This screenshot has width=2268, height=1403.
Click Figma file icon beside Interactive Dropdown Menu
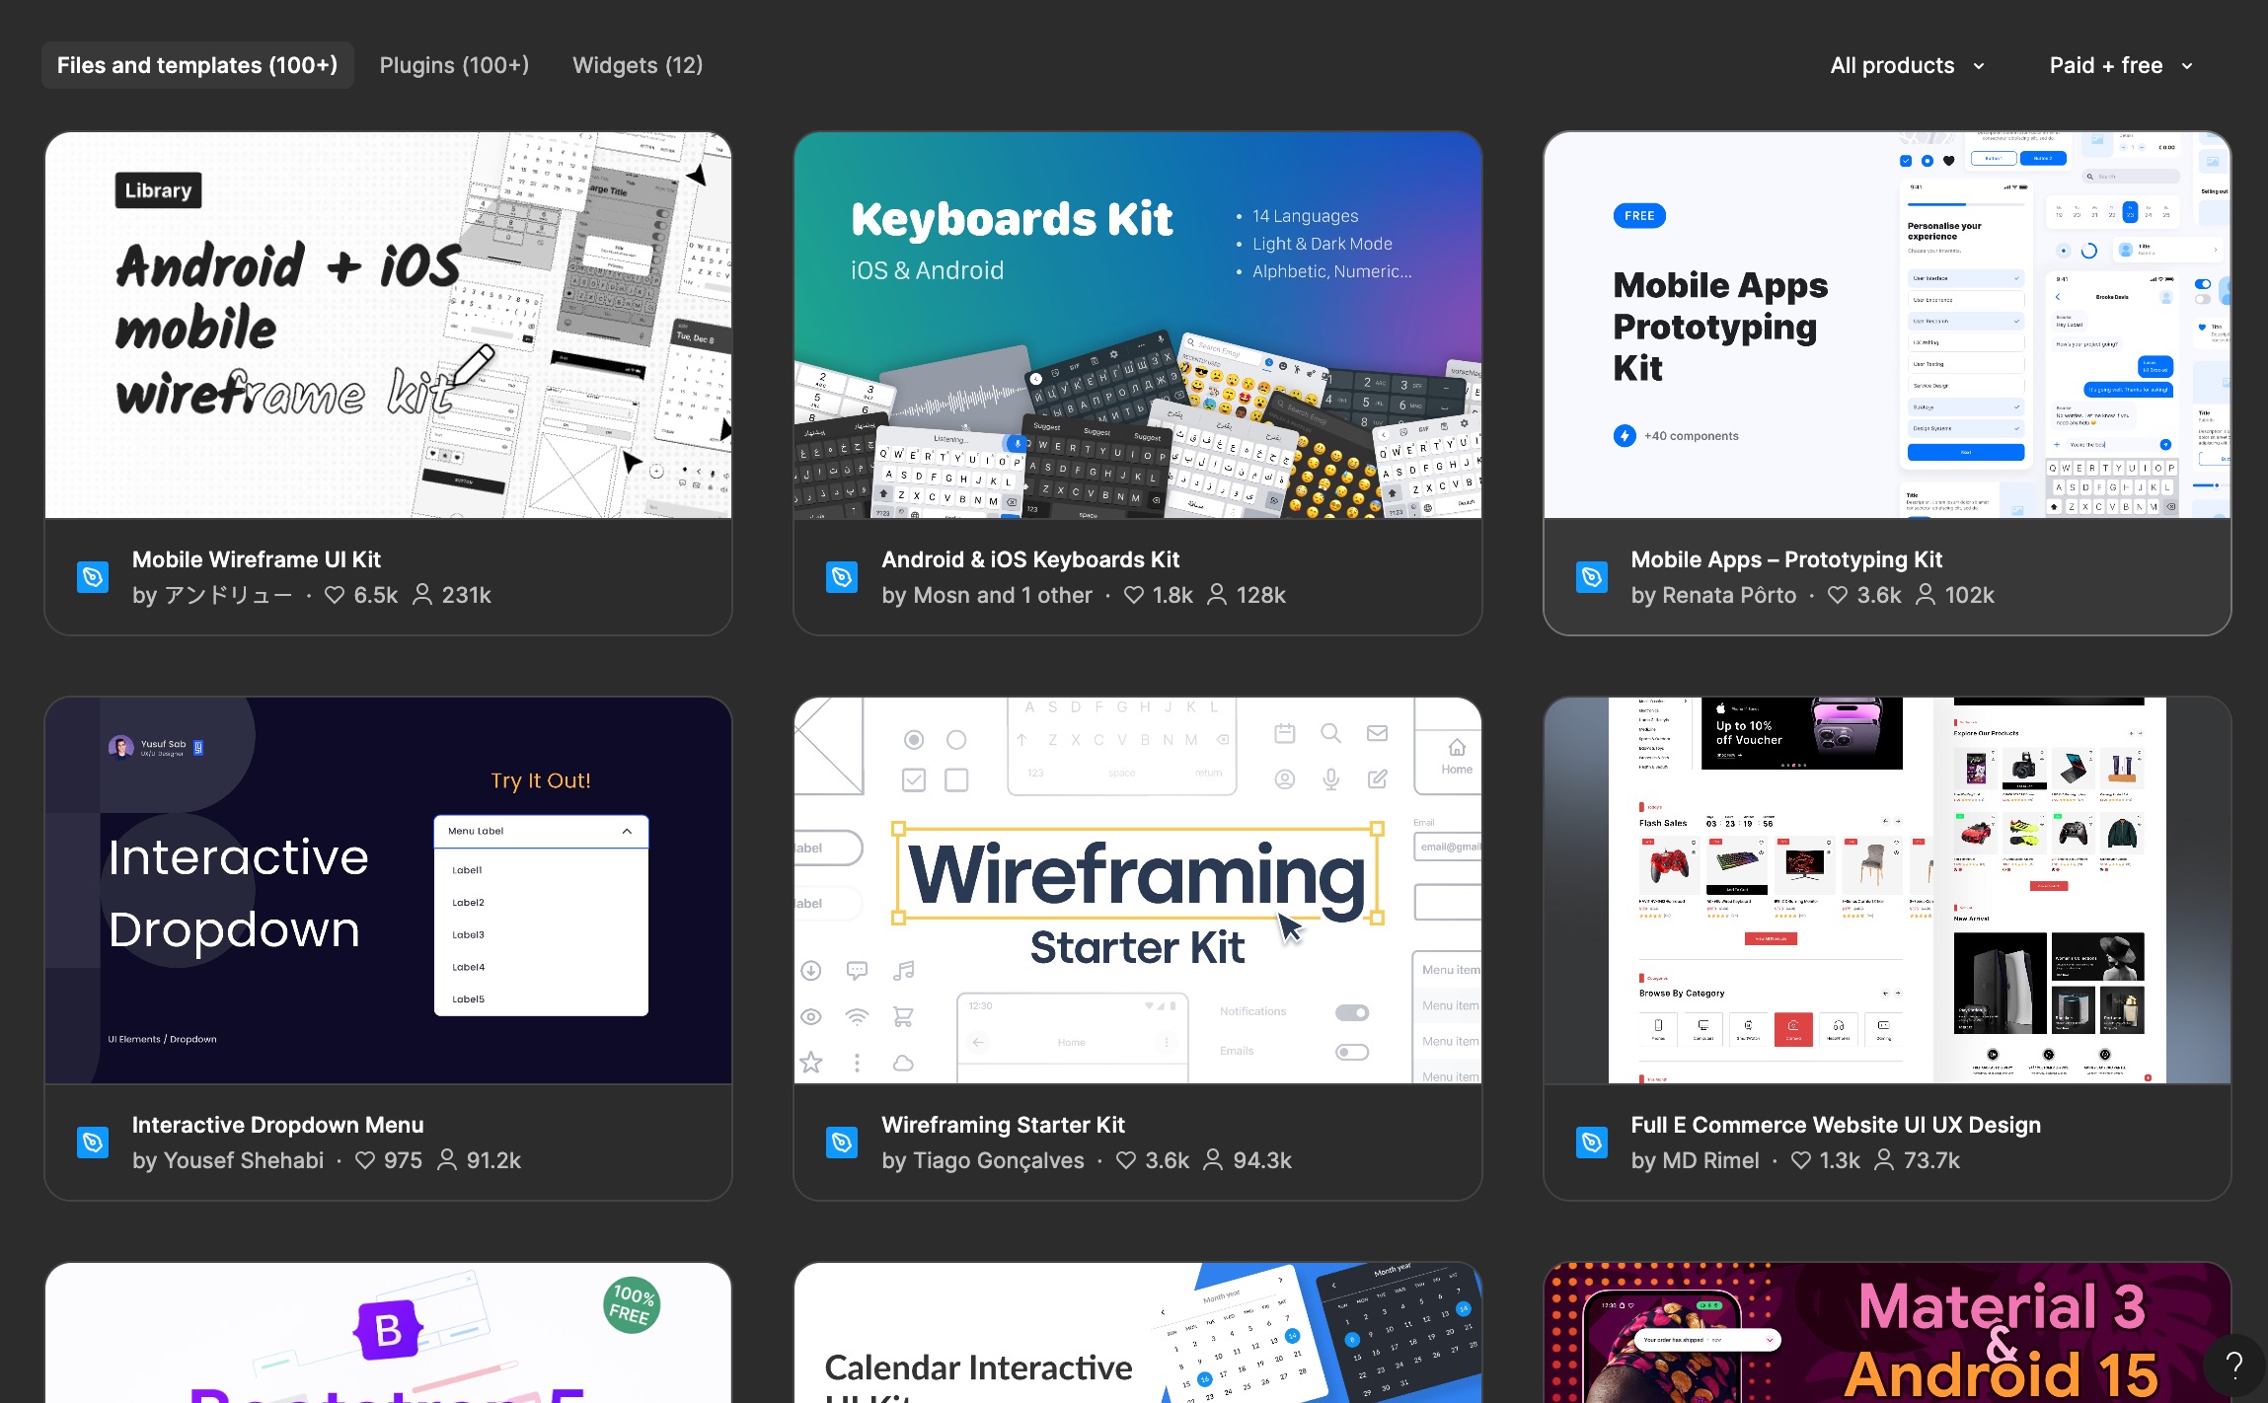(x=93, y=1143)
